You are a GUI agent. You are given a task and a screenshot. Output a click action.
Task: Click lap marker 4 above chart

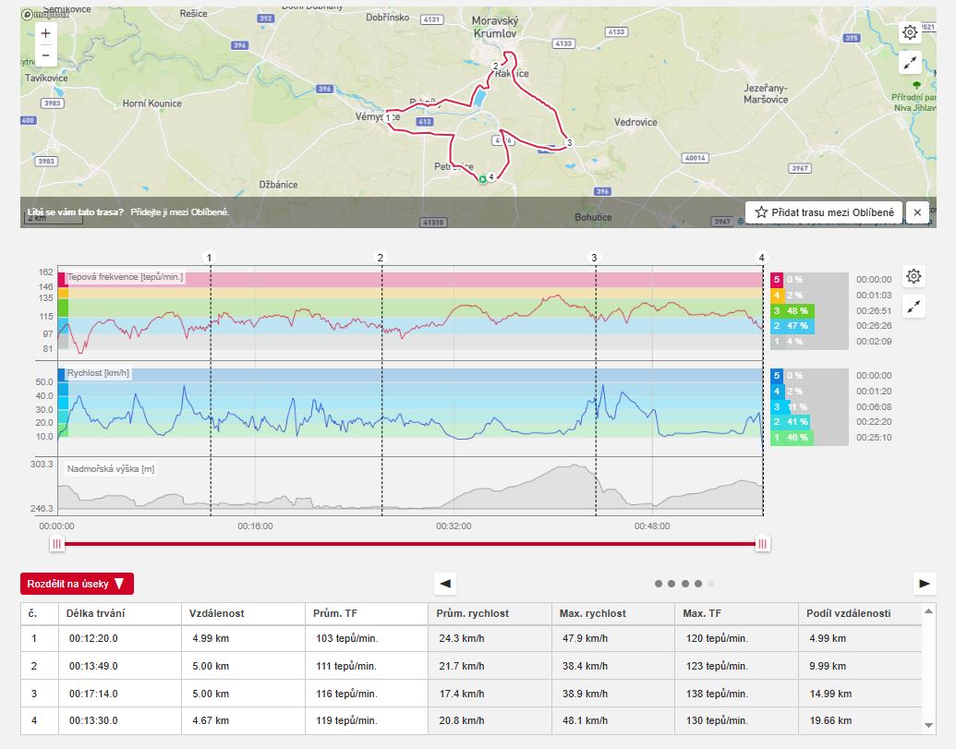(761, 258)
